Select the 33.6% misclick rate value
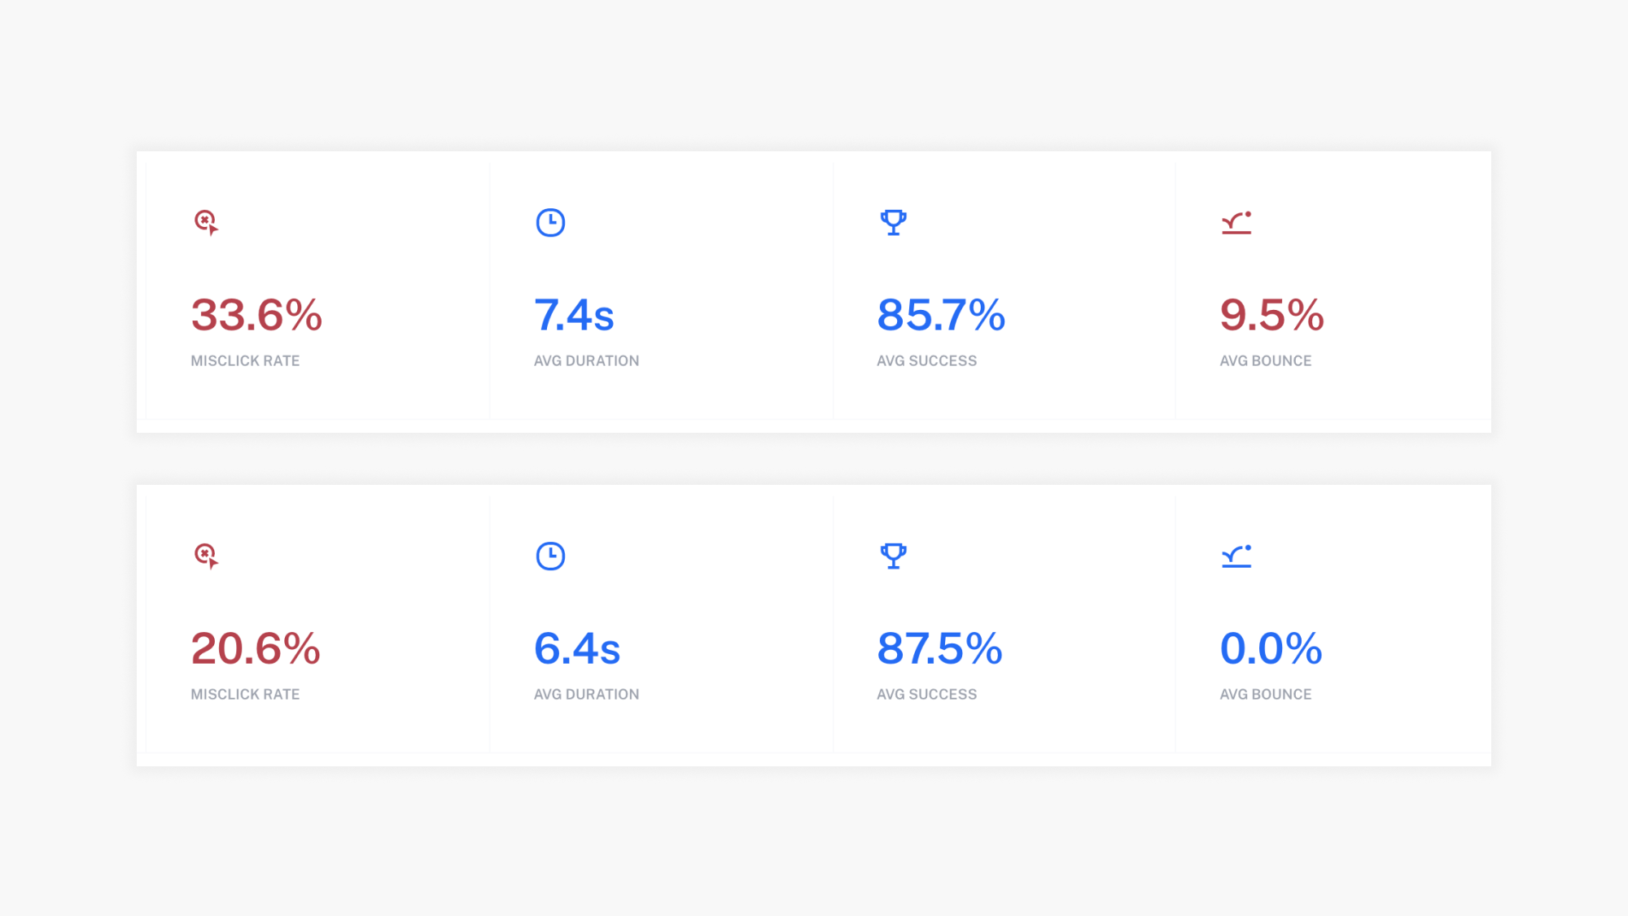The height and width of the screenshot is (916, 1628). (256, 315)
